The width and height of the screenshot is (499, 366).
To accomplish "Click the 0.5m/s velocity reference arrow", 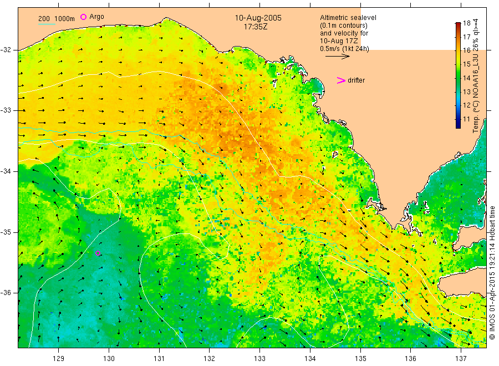I will pos(337,57).
